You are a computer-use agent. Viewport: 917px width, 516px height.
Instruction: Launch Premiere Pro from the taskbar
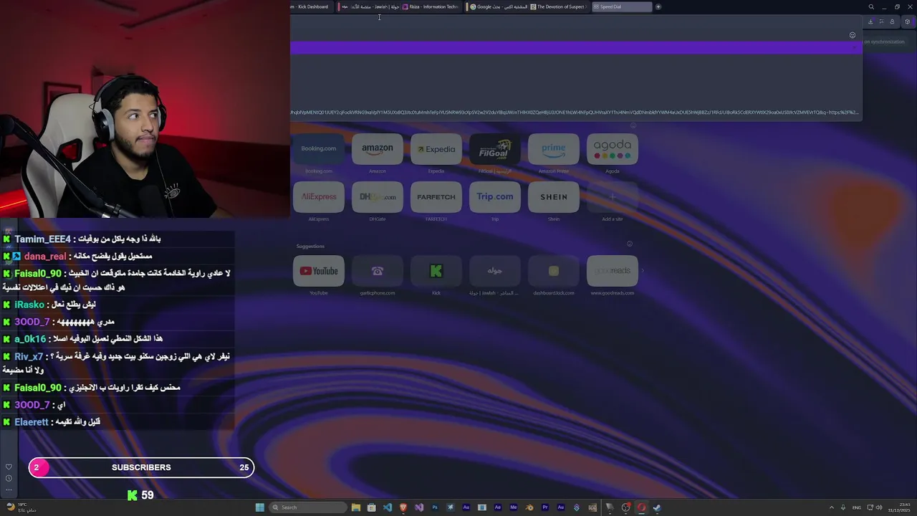point(545,507)
